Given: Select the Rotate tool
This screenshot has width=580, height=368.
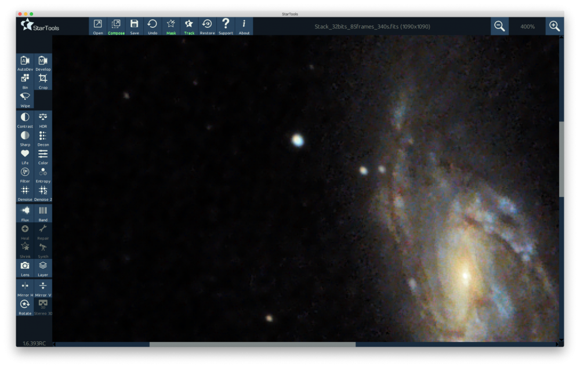Looking at the screenshot, I should click(25, 307).
